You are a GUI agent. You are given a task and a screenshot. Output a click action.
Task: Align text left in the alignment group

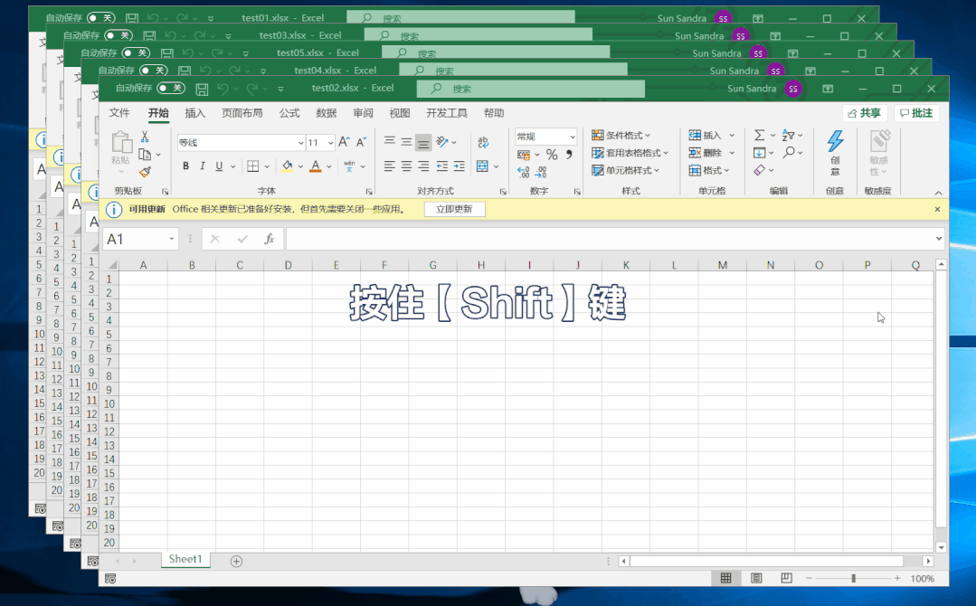390,166
